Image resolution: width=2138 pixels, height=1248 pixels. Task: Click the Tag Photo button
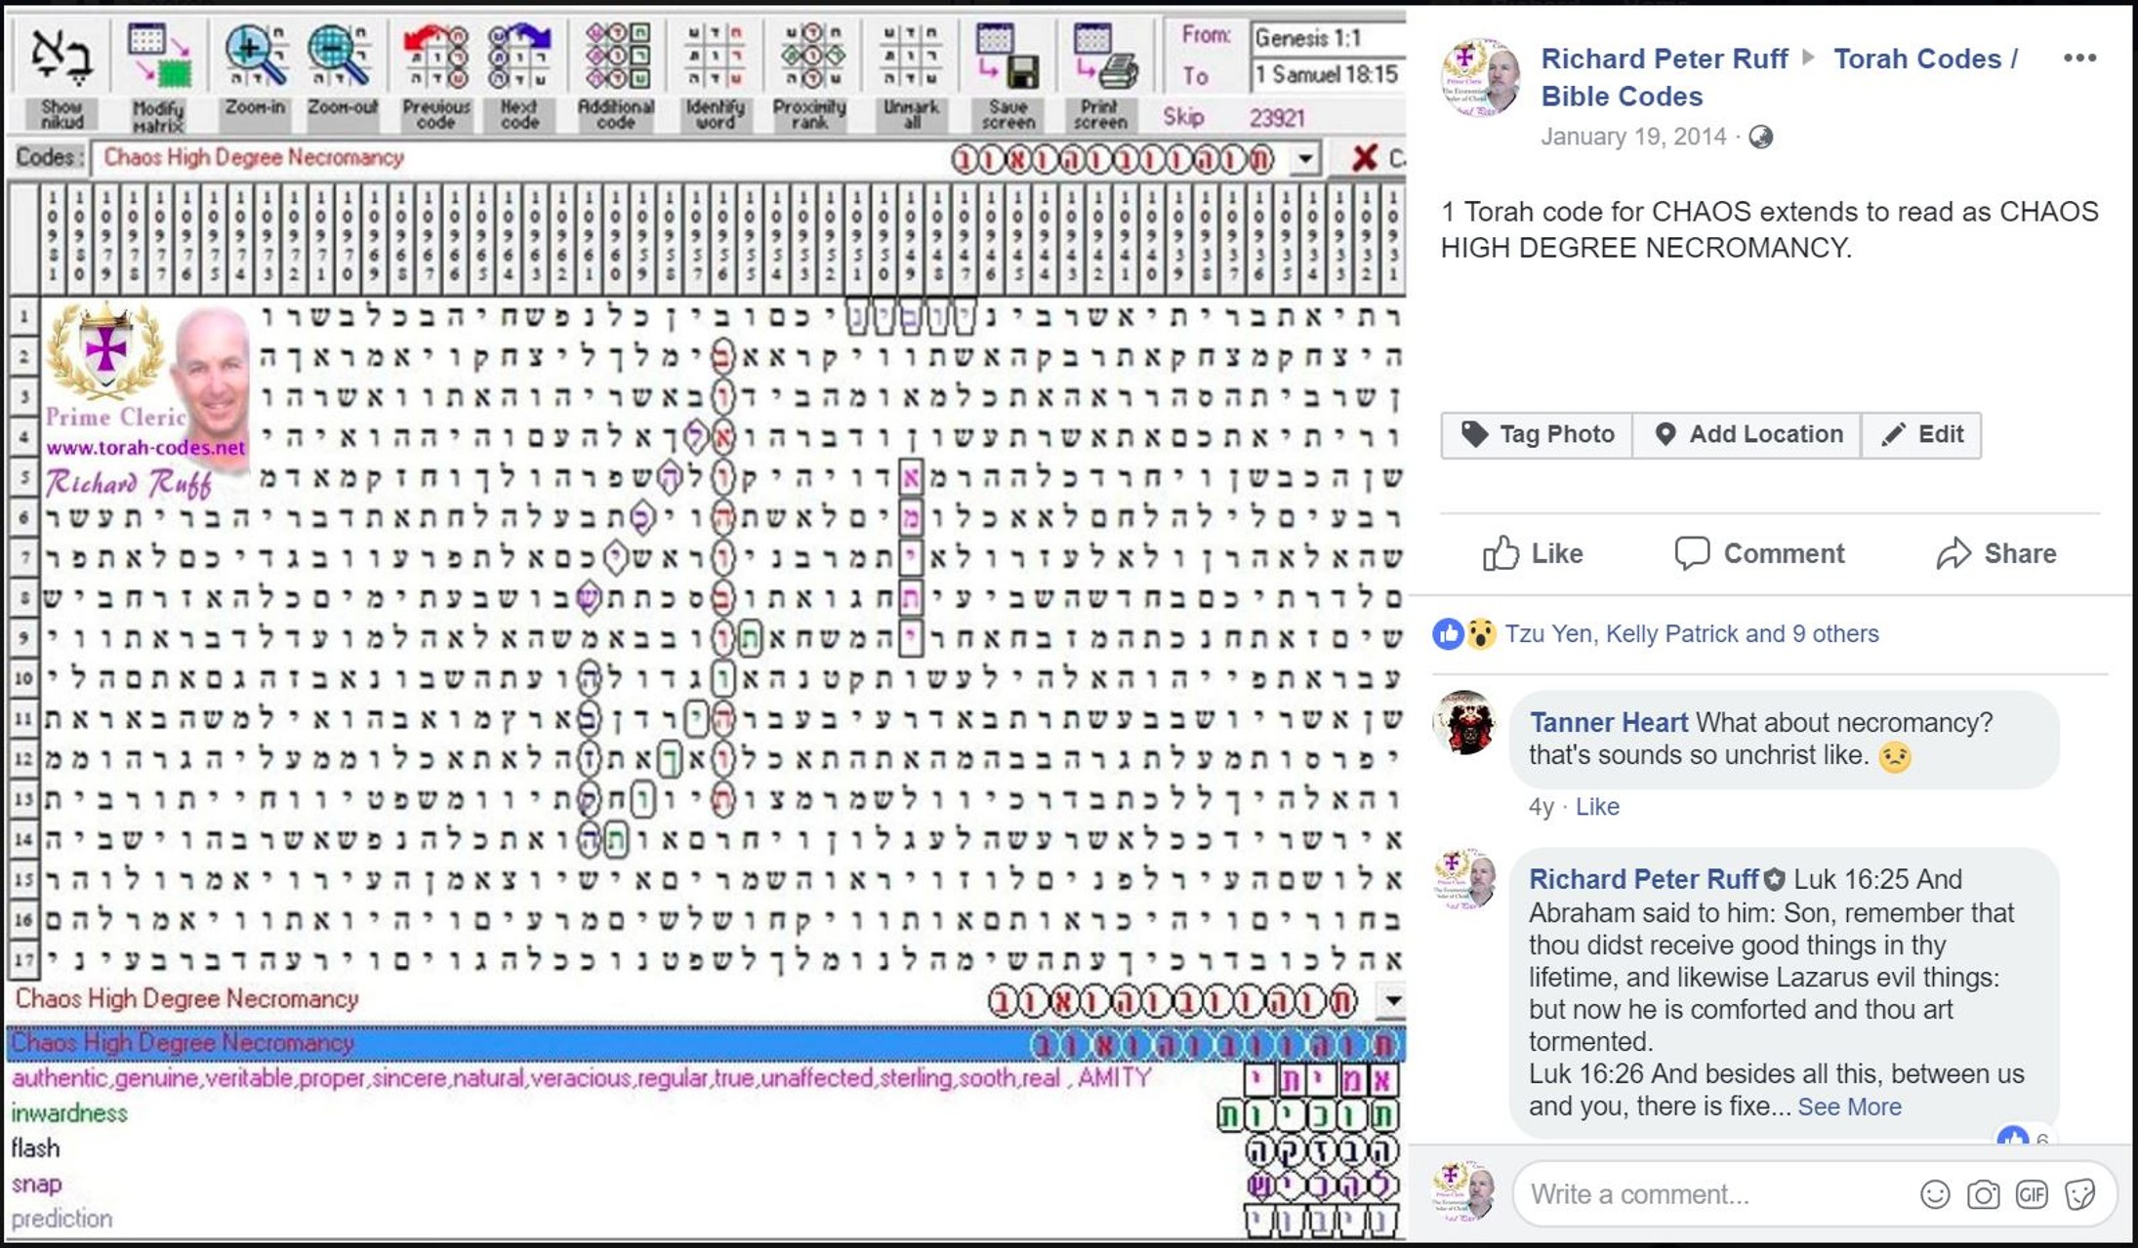(x=1537, y=434)
